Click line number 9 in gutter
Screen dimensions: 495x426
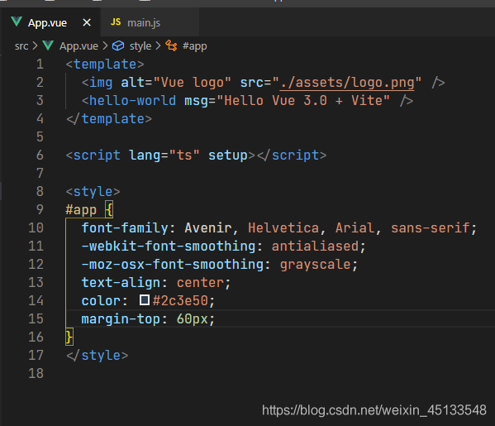click(x=40, y=209)
